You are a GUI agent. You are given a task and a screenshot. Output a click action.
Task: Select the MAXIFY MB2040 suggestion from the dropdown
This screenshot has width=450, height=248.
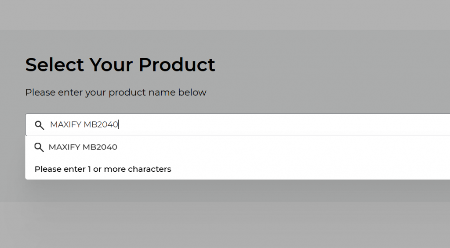tap(238, 147)
